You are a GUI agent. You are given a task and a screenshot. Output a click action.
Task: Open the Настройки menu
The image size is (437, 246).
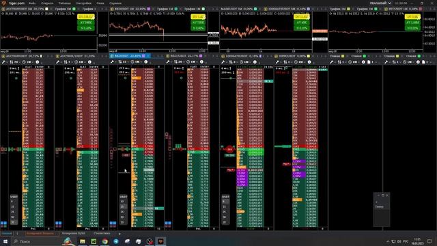click(83, 3)
